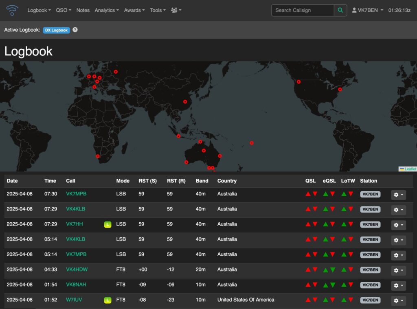Click the map marker in China

(185, 102)
